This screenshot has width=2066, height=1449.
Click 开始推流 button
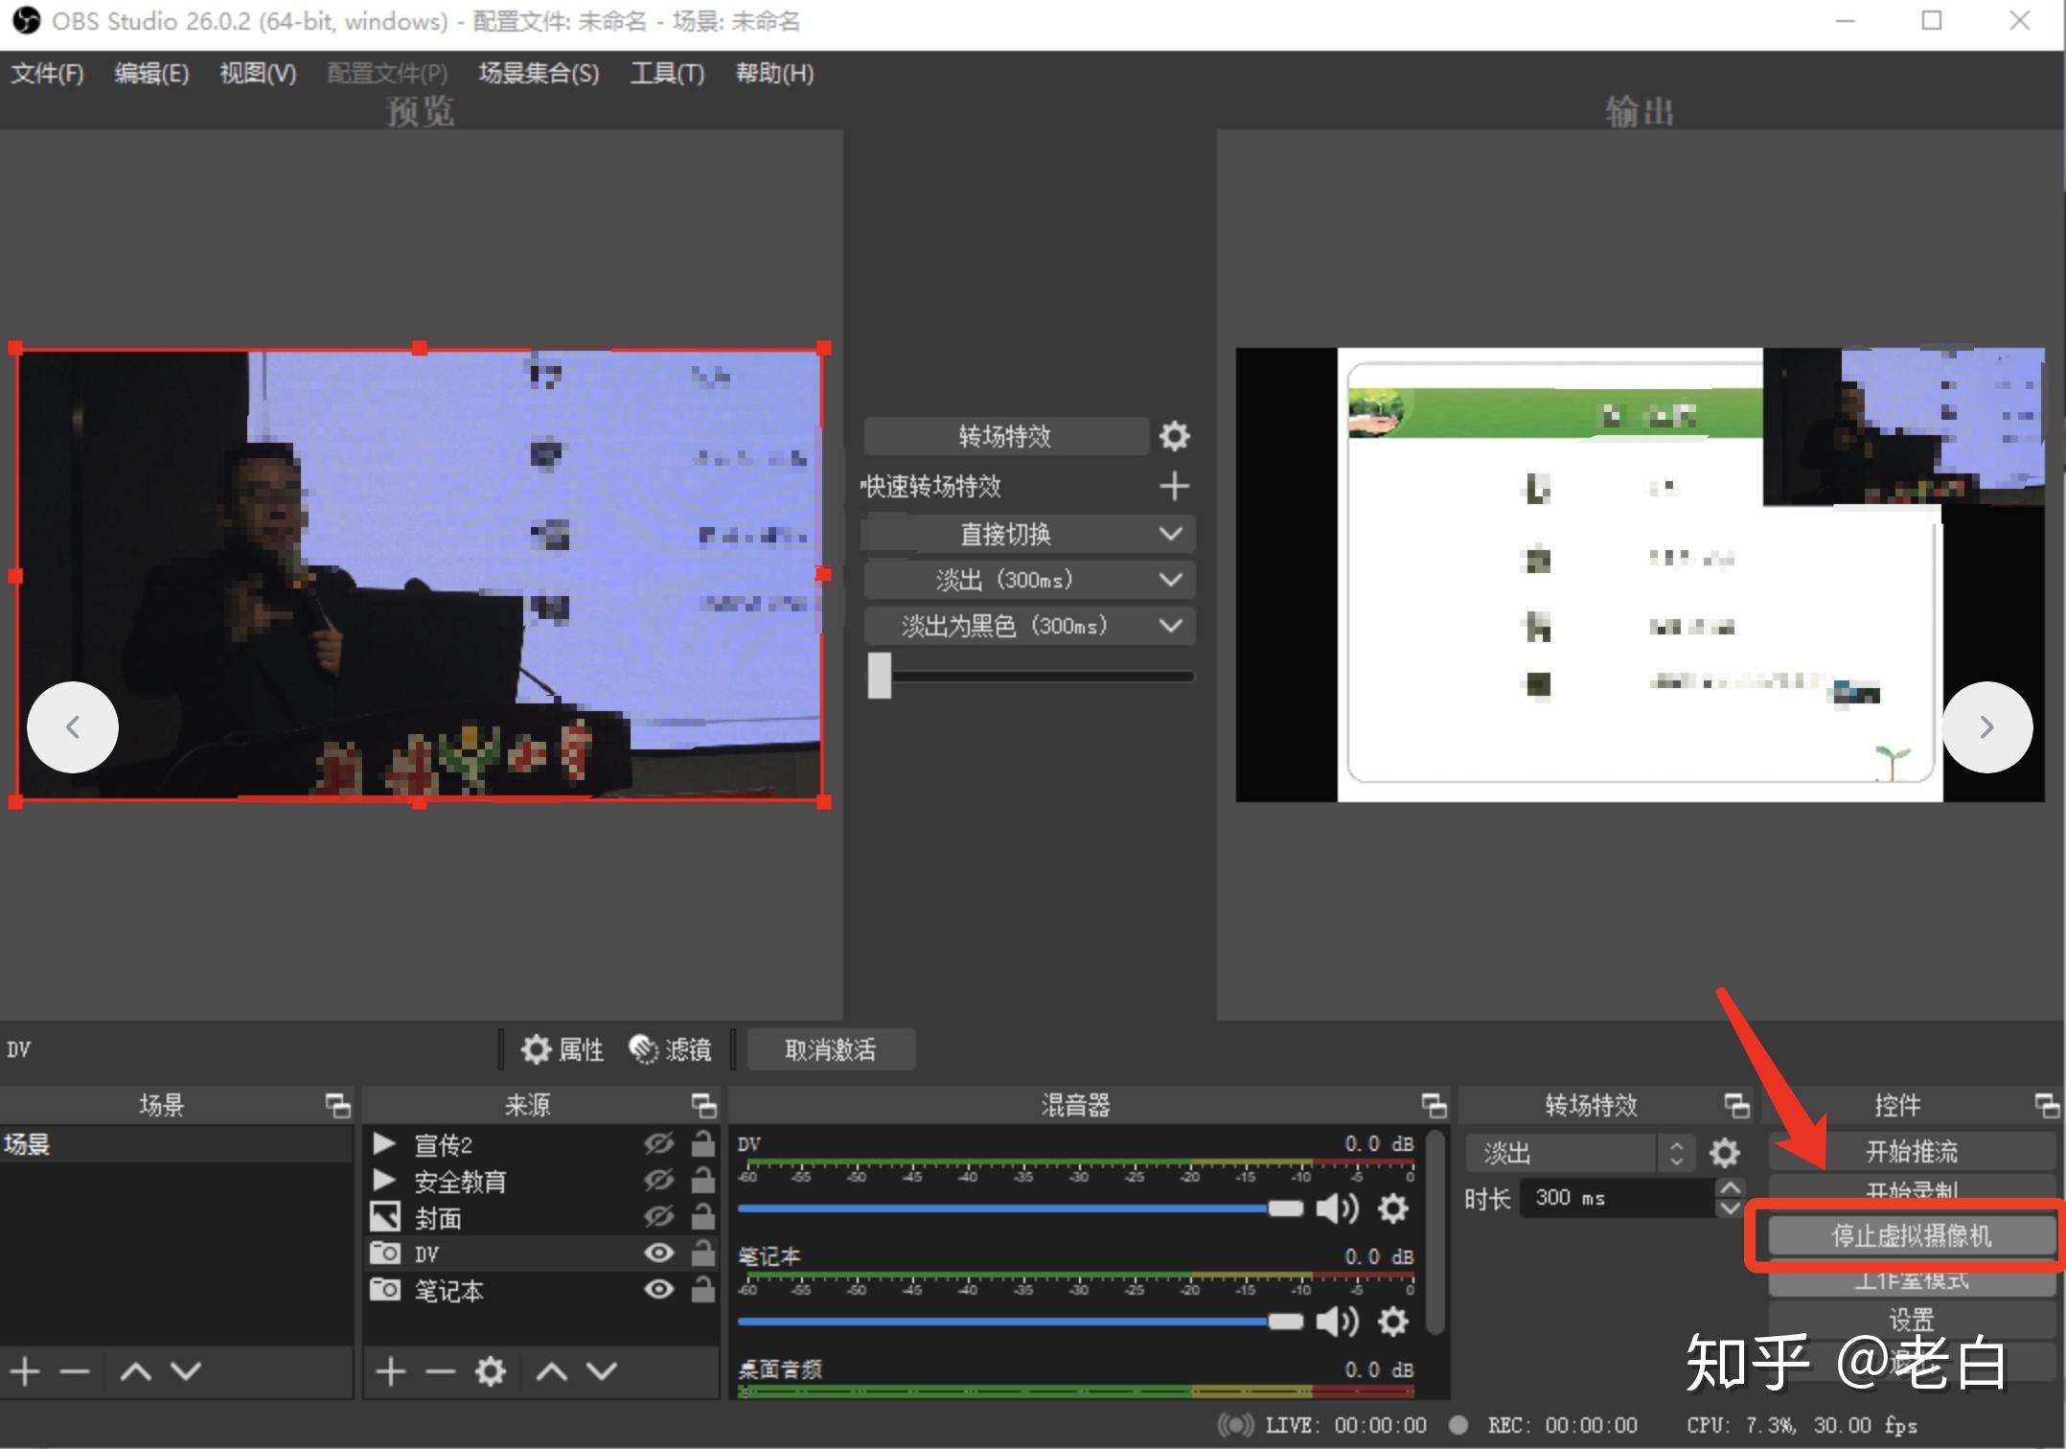(x=1911, y=1151)
